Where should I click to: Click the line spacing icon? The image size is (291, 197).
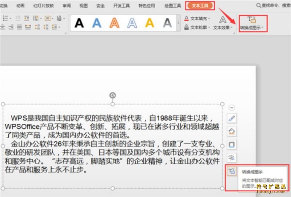coord(59,18)
